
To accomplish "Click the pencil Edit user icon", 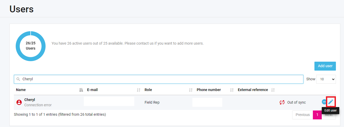I will coord(331,102).
